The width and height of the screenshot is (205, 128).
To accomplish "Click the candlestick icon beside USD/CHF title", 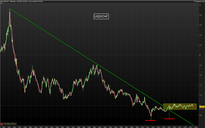I will [x=2, y=2].
